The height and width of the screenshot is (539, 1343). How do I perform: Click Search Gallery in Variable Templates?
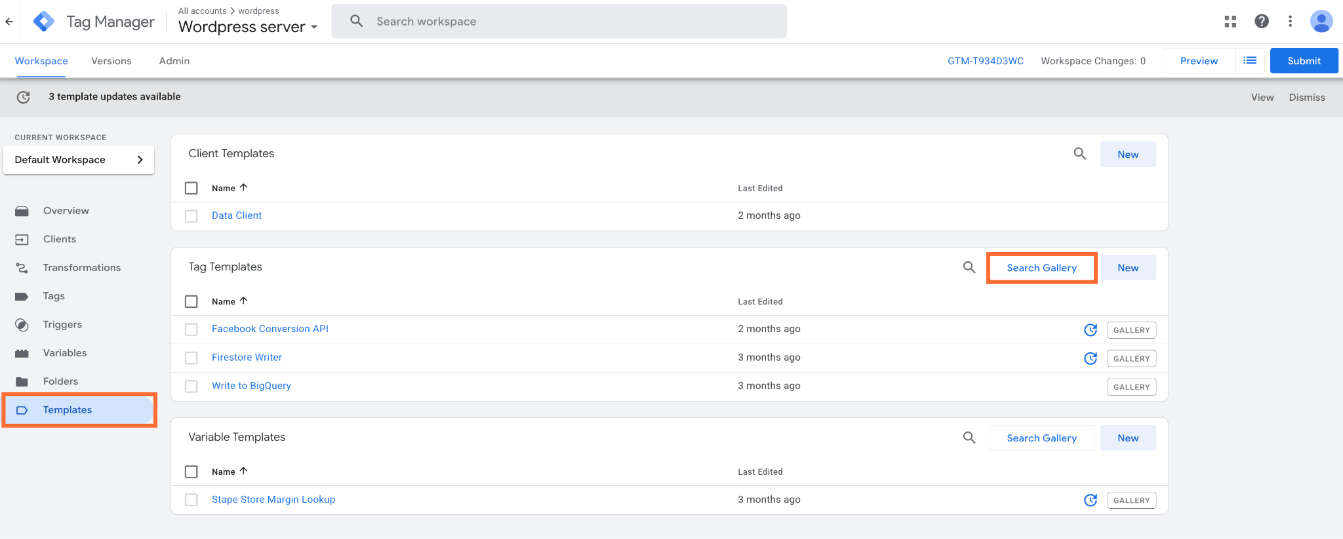click(x=1041, y=438)
